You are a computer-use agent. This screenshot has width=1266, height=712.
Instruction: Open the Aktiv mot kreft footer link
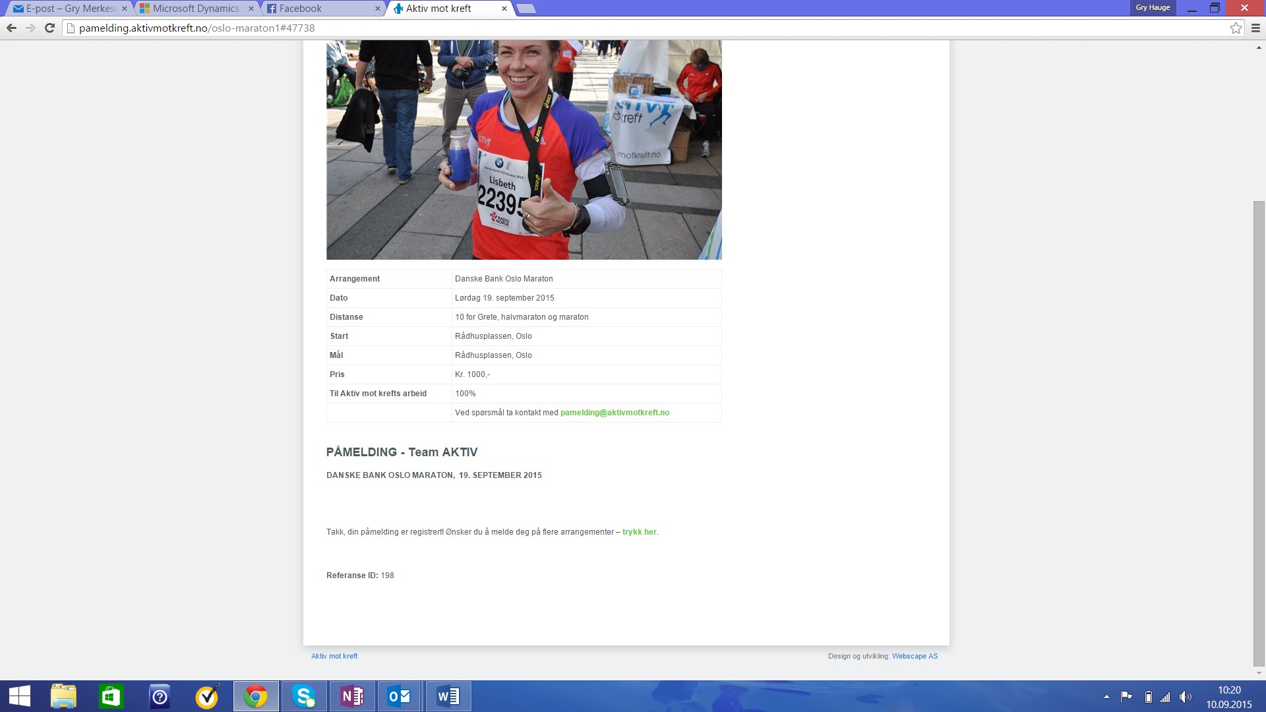(x=334, y=656)
